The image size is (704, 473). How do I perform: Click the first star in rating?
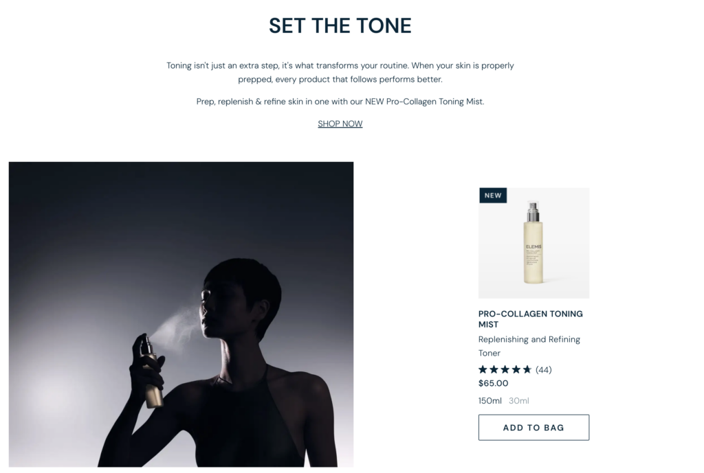483,369
